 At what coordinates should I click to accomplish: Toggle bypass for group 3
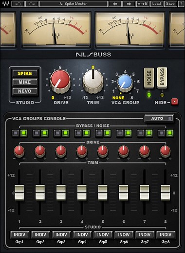pos(57,133)
